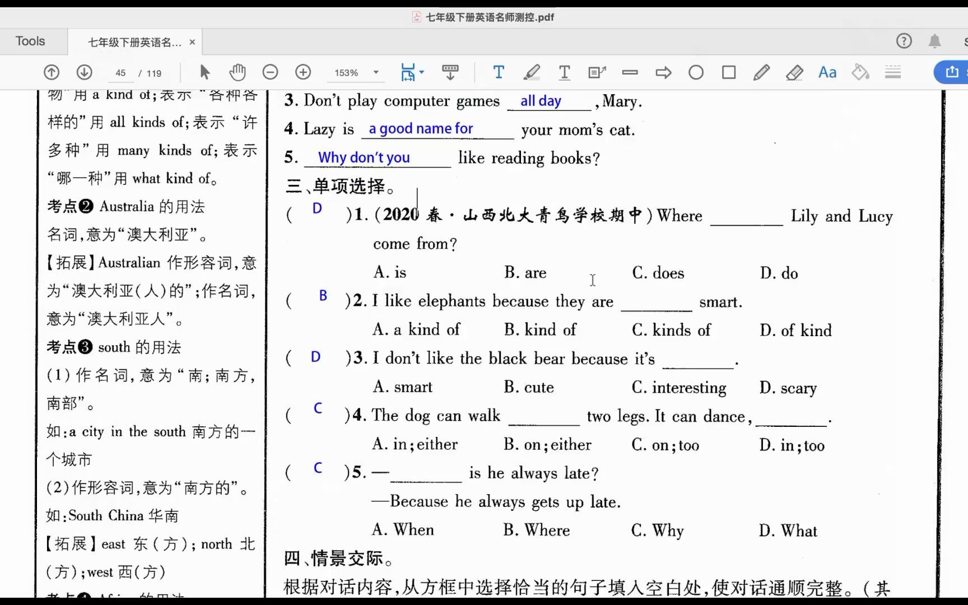Click the 'all day' answer text
Viewport: 968px width, 605px height.
[x=541, y=101]
